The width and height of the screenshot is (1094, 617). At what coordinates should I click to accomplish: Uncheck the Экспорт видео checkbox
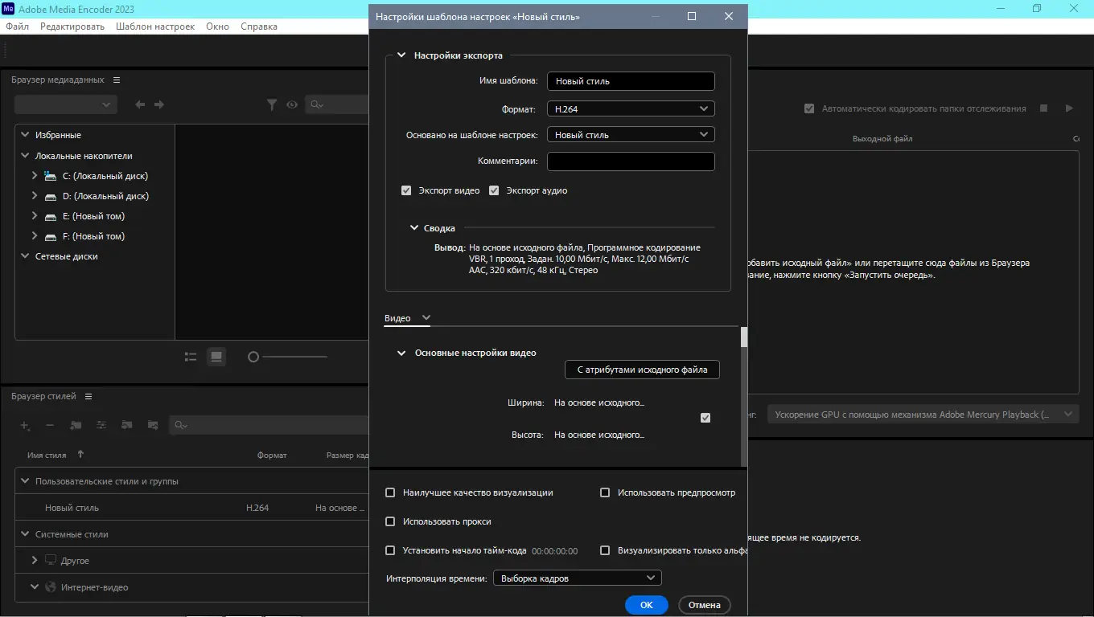pyautogui.click(x=406, y=190)
